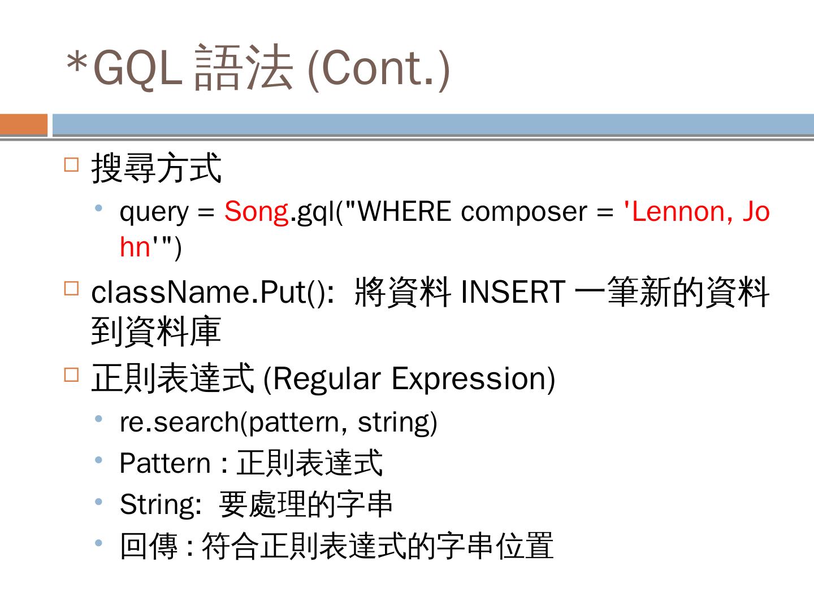Click the square bullet before "正則表達式 (Regular Expression)"
Screen dimensions: 814x610
[71, 375]
